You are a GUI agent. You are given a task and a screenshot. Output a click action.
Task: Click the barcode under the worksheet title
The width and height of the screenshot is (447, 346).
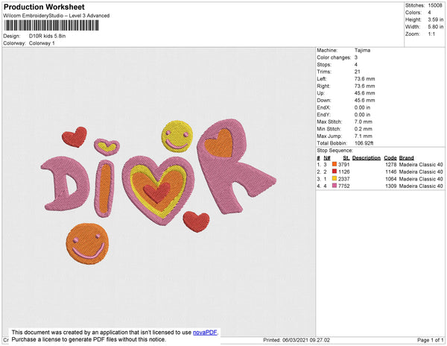(x=51, y=25)
